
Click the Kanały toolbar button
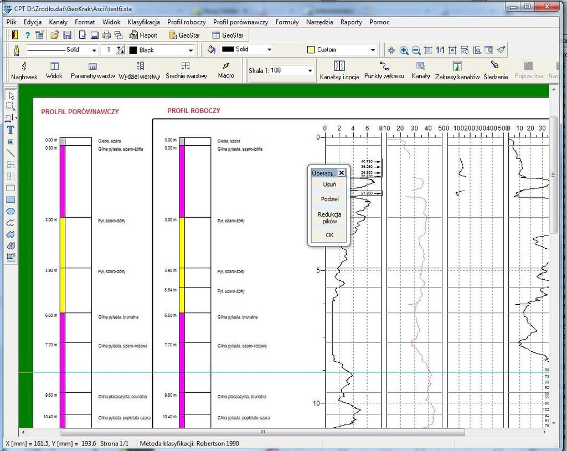point(421,70)
